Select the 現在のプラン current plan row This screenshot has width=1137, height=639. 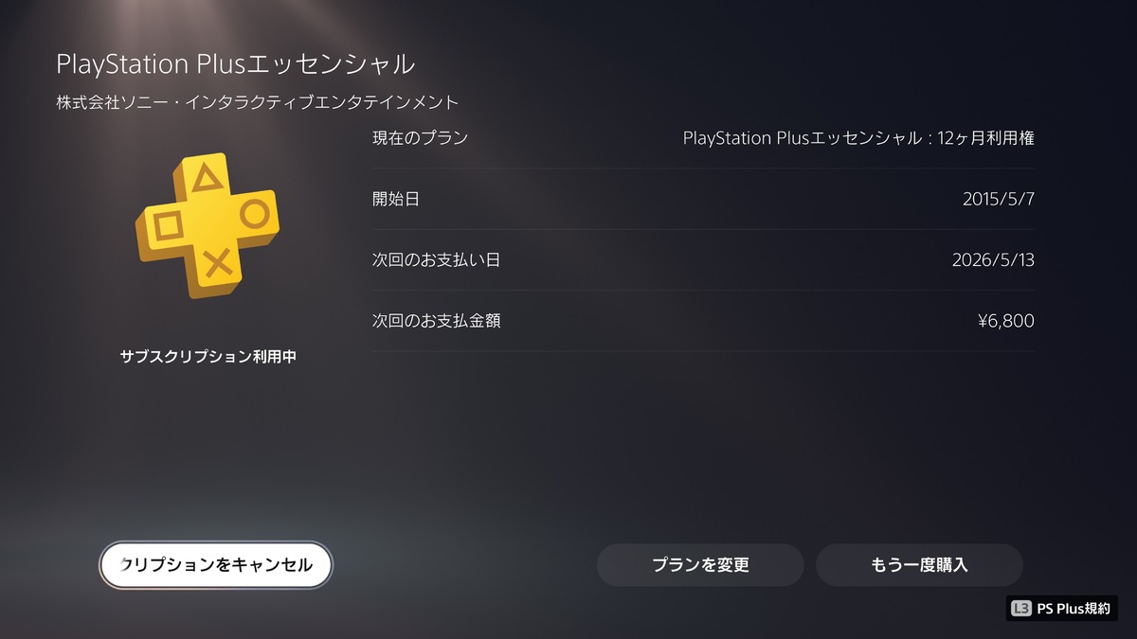click(x=703, y=138)
